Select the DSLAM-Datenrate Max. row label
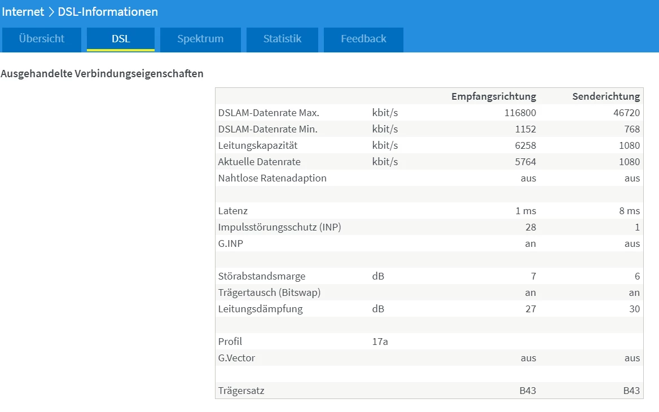Viewport: 659px width, 412px height. tap(269, 113)
